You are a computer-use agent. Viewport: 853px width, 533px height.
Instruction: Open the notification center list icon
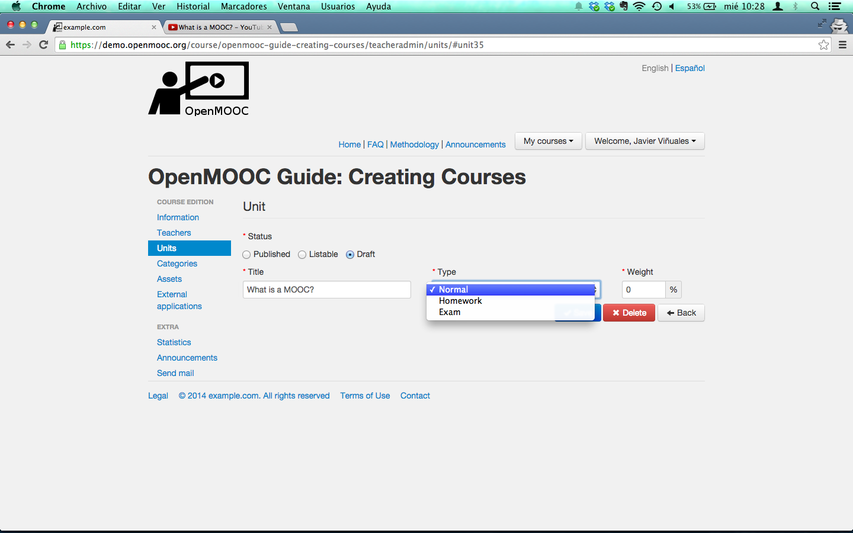click(835, 7)
